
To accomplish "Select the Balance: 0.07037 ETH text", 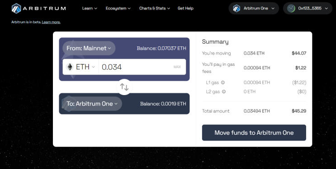I will click(161, 48).
